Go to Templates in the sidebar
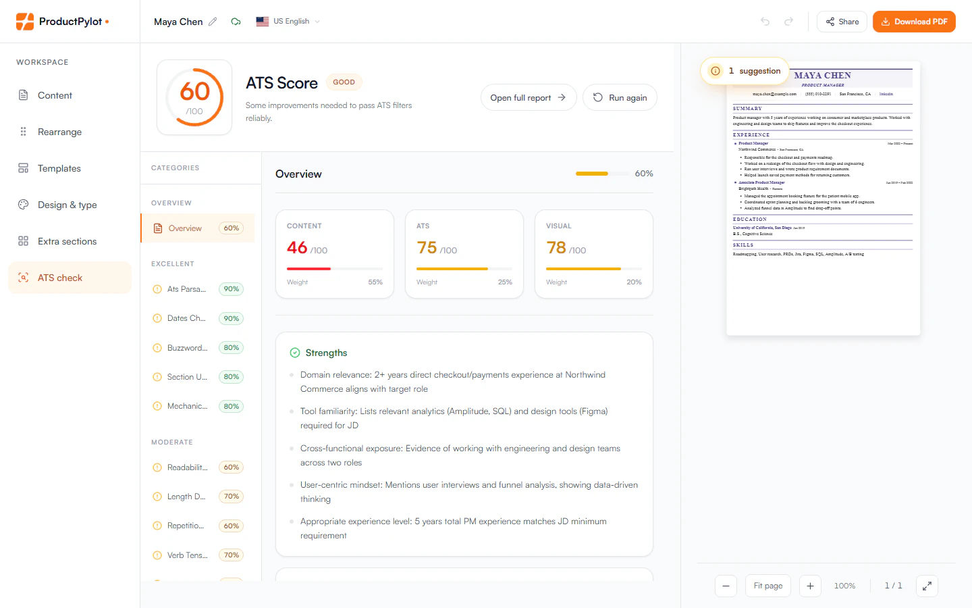 pos(70,168)
